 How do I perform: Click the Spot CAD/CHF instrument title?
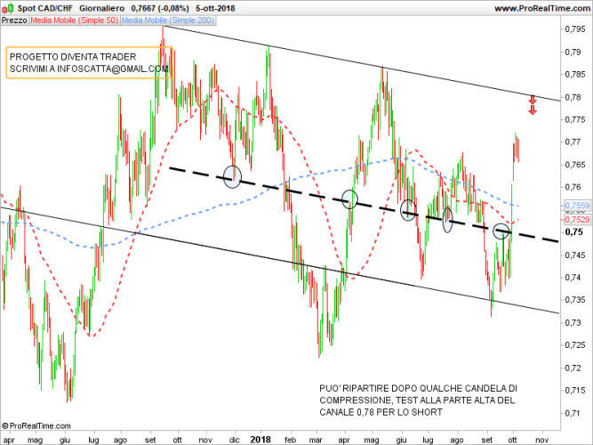pos(45,8)
